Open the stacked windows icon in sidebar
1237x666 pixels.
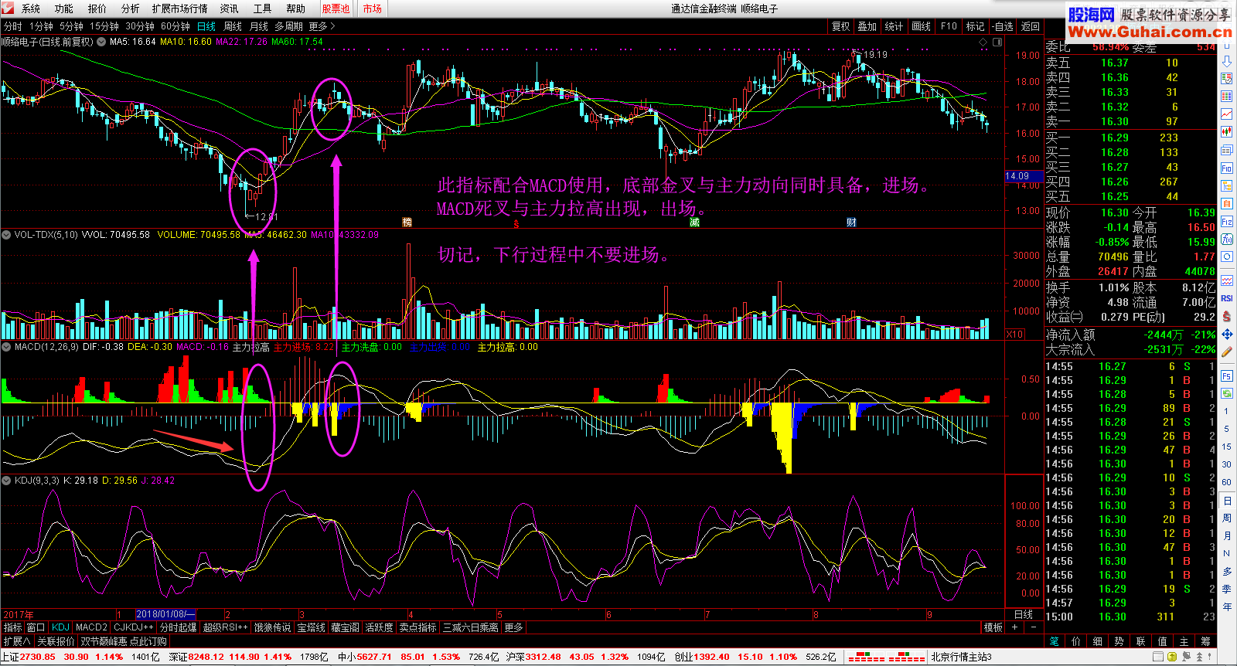point(1227,150)
